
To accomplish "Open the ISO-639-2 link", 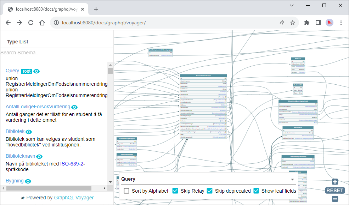I will click(72, 164).
